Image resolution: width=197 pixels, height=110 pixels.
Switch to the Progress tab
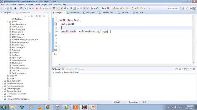(x=80, y=69)
